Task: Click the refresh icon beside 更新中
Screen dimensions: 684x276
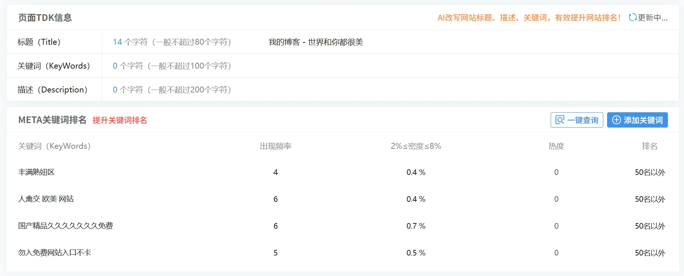Action: (x=632, y=18)
